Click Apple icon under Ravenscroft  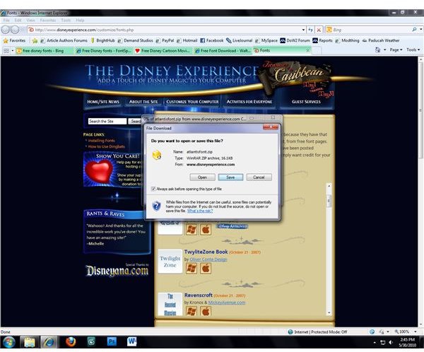(206, 311)
